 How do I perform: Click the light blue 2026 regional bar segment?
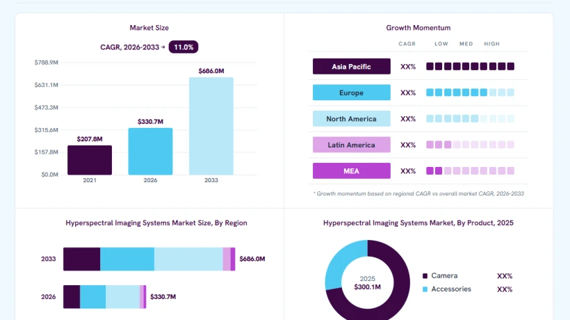122,297
